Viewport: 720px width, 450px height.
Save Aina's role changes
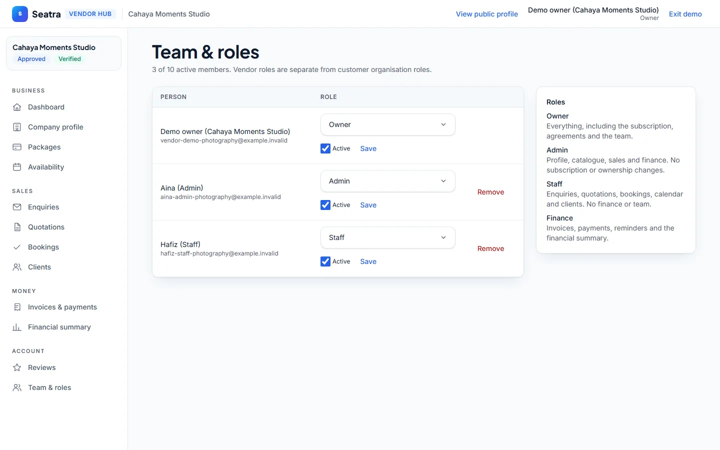pyautogui.click(x=368, y=205)
